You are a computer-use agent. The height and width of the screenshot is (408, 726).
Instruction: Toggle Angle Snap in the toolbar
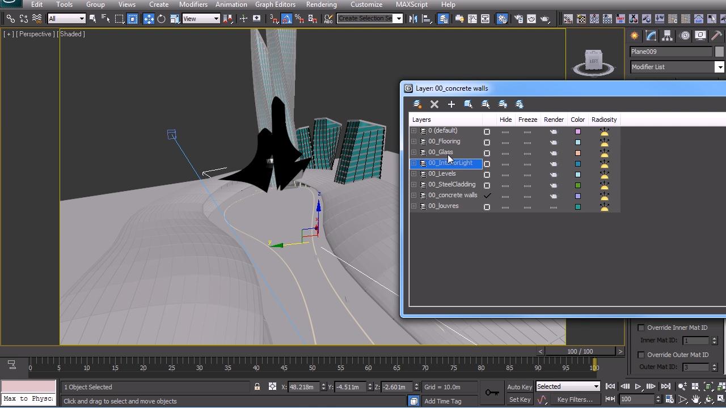click(286, 19)
